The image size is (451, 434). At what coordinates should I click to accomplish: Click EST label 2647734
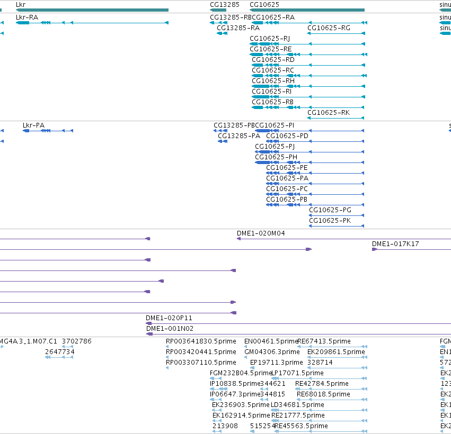60,352
